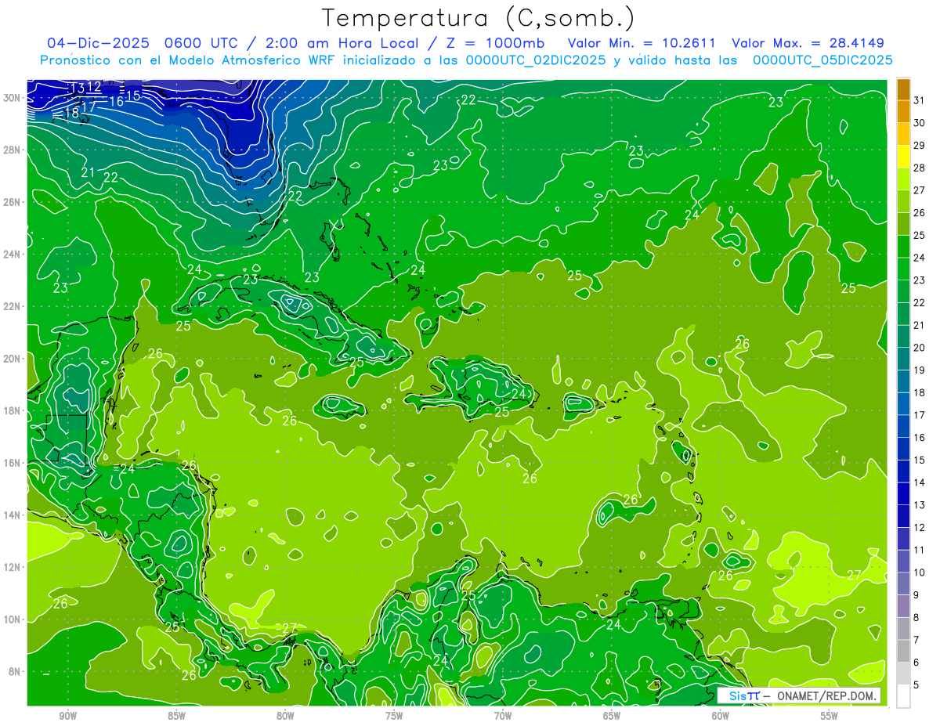
Task: Click the brown top swatch above 31
Action: (903, 89)
